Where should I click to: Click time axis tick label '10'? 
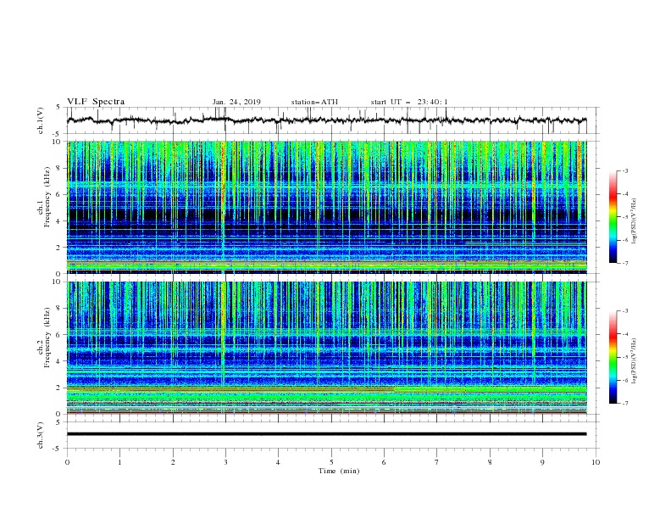pyautogui.click(x=596, y=462)
